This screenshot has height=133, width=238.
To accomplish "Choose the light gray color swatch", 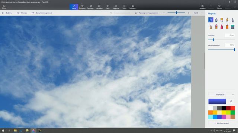I will 215,108.
